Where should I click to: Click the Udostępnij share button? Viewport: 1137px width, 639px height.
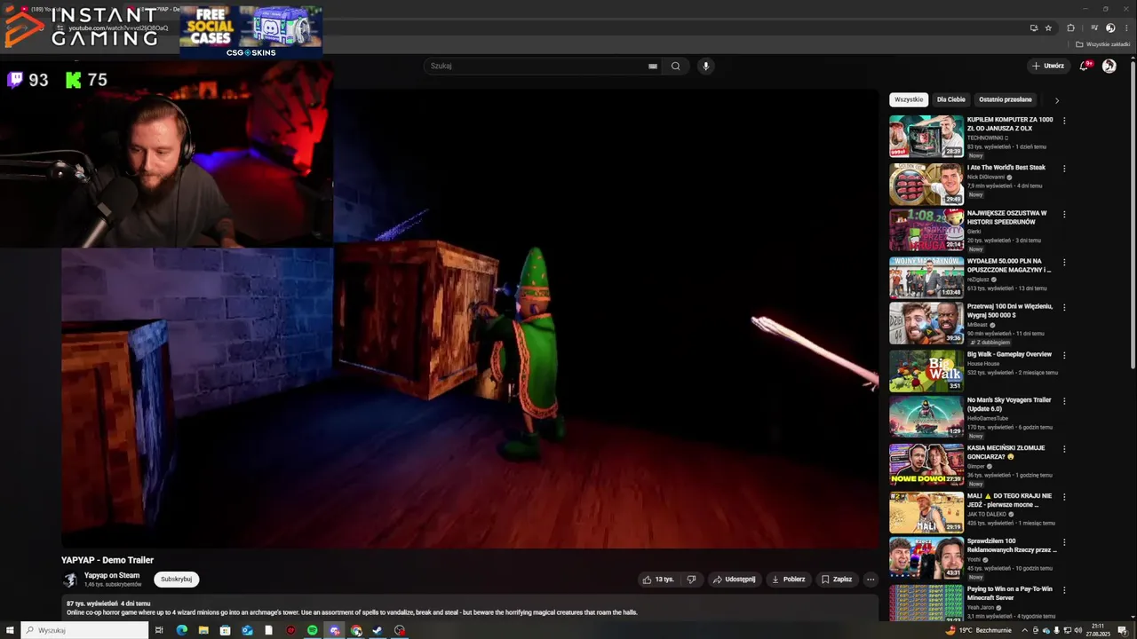pos(734,580)
